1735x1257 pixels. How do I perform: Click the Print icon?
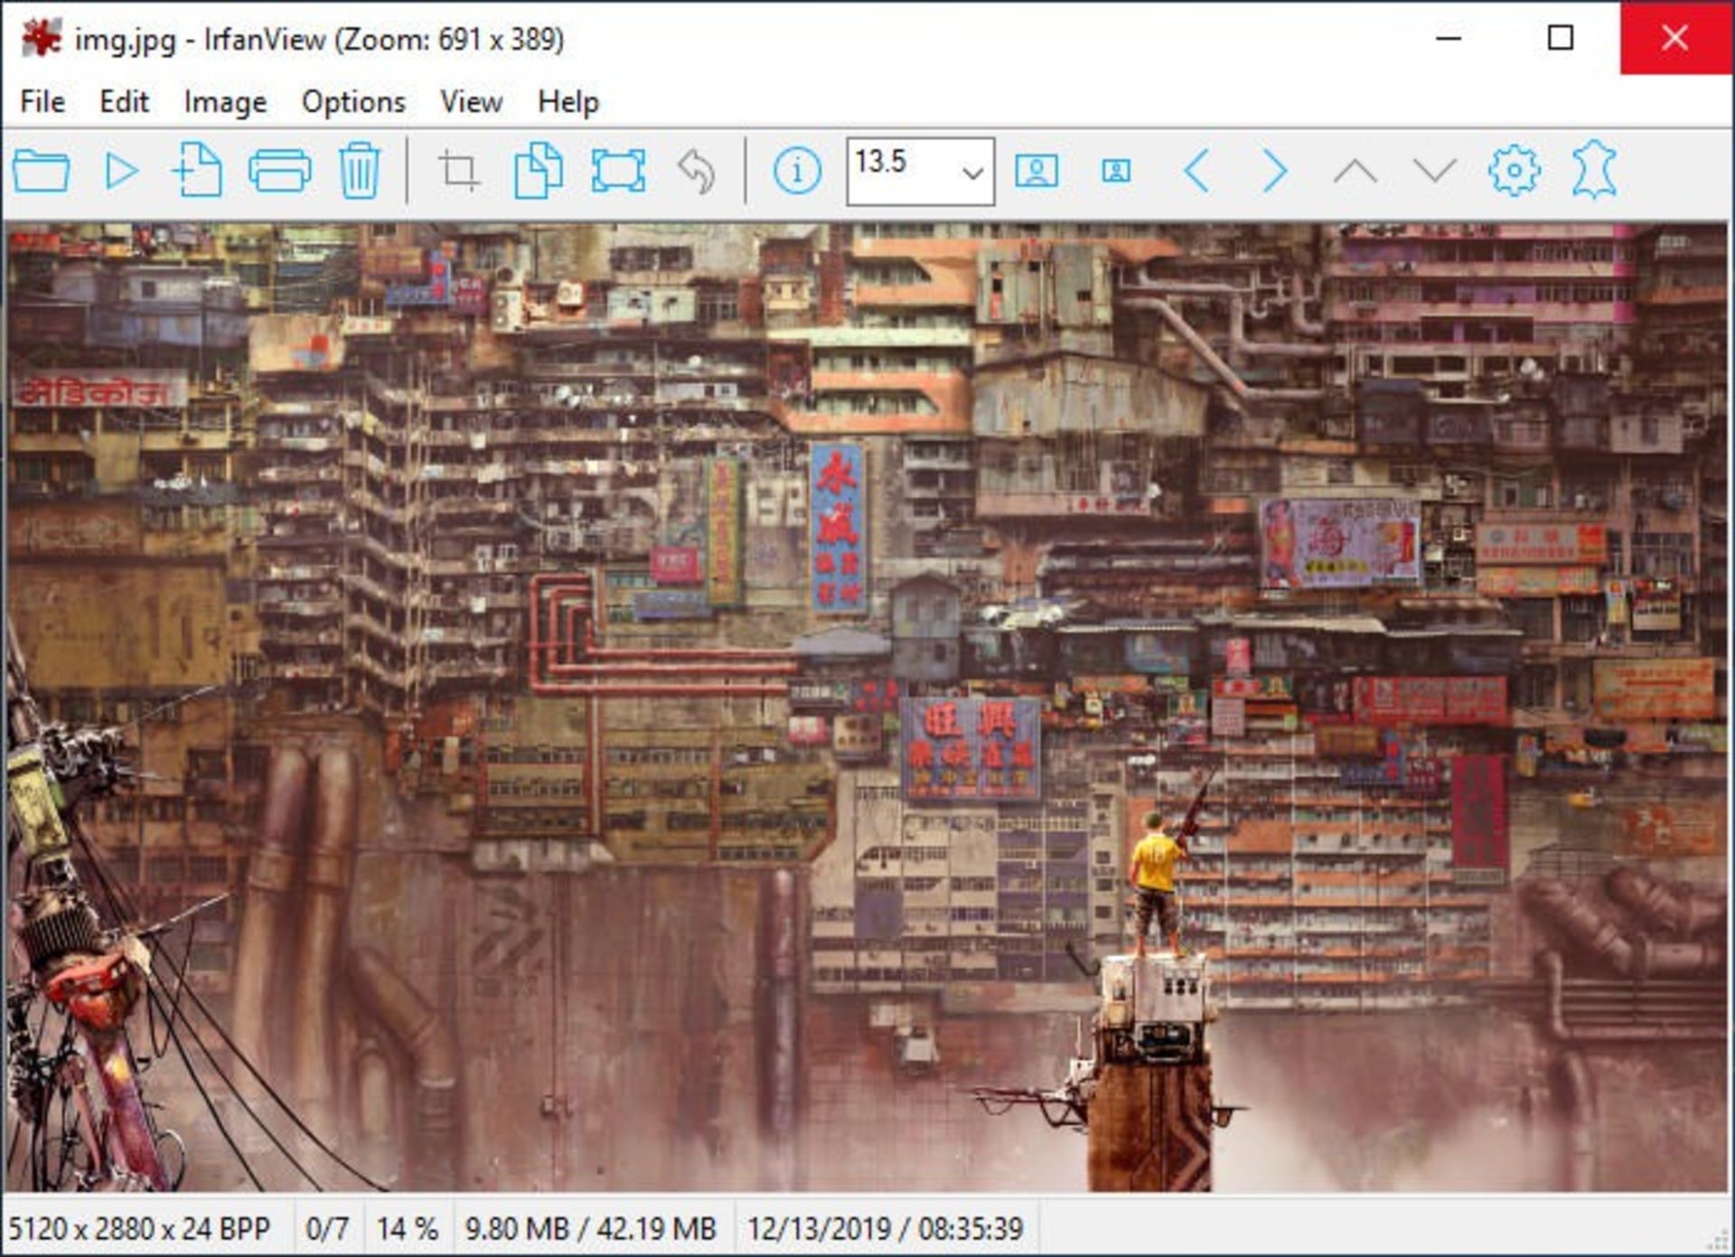coord(279,171)
